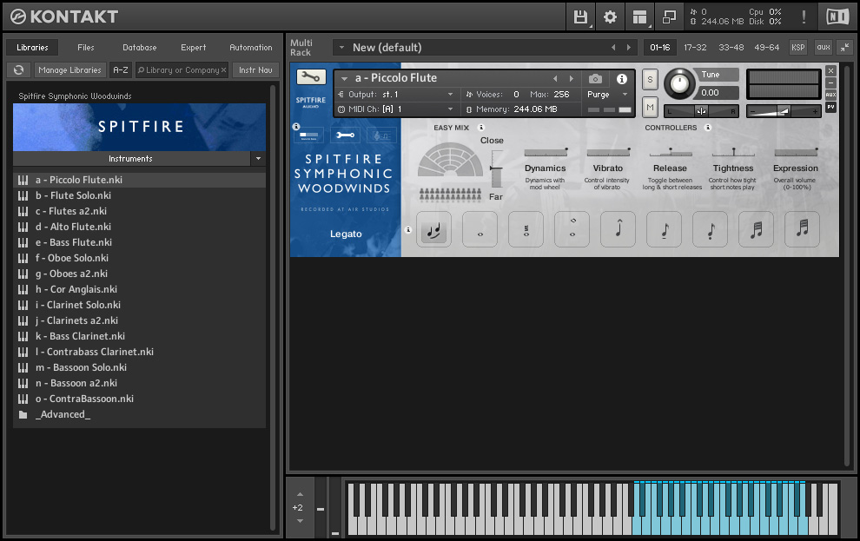Open general overview panel view
The width and height of the screenshot is (860, 541).
pyautogui.click(x=308, y=135)
